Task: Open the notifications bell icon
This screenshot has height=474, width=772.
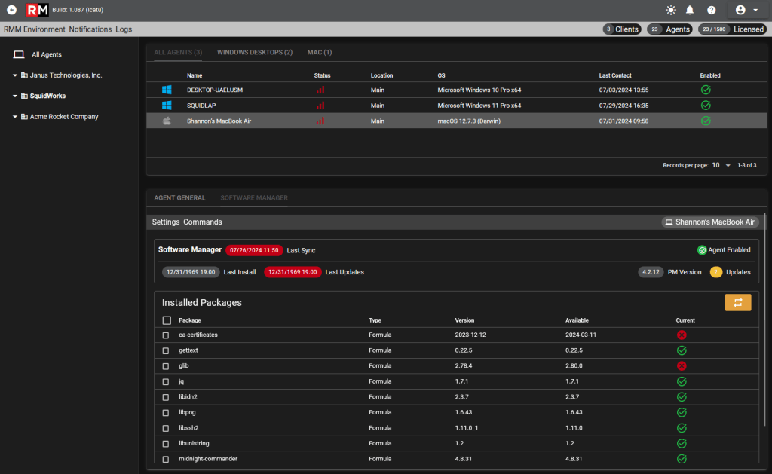Action: pyautogui.click(x=690, y=10)
